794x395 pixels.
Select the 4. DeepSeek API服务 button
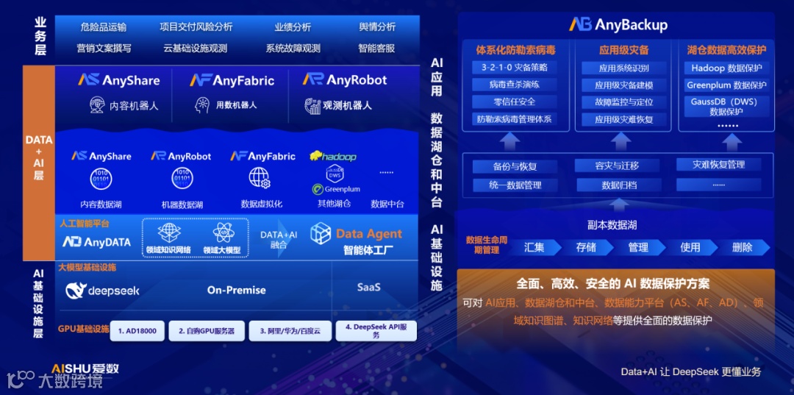tap(376, 331)
